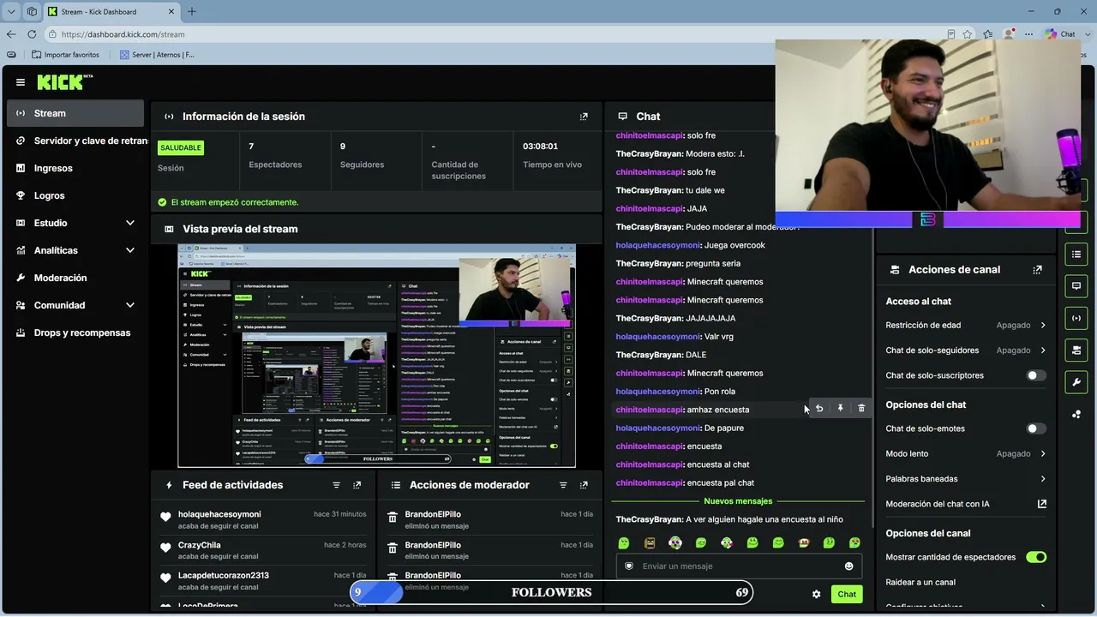
Task: Click the Vista previa del stream thumbnail
Action: point(377,356)
